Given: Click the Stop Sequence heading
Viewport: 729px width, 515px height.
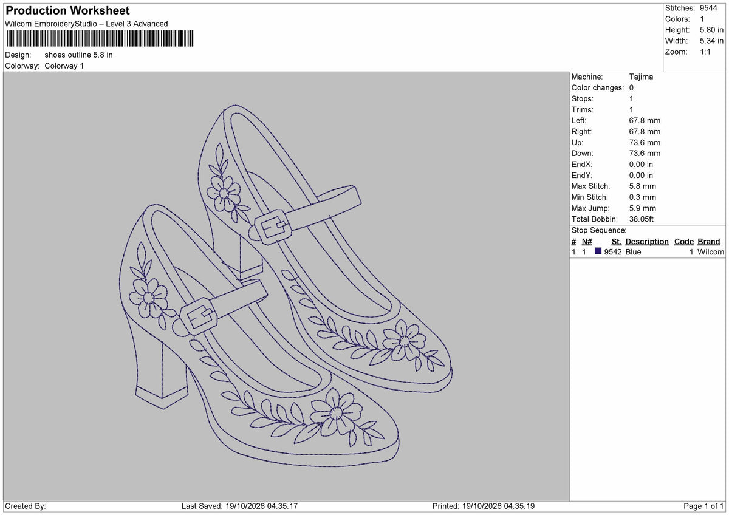Looking at the screenshot, I should point(599,230).
